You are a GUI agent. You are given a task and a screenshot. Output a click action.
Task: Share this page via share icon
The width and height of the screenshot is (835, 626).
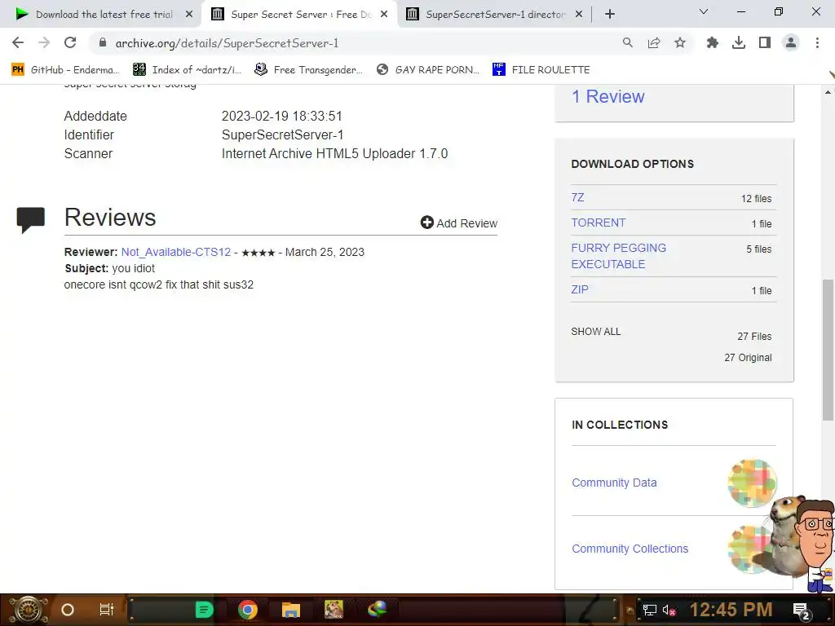click(654, 42)
